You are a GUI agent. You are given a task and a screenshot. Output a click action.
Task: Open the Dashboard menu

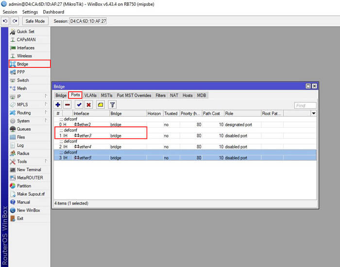pyautogui.click(x=53, y=12)
